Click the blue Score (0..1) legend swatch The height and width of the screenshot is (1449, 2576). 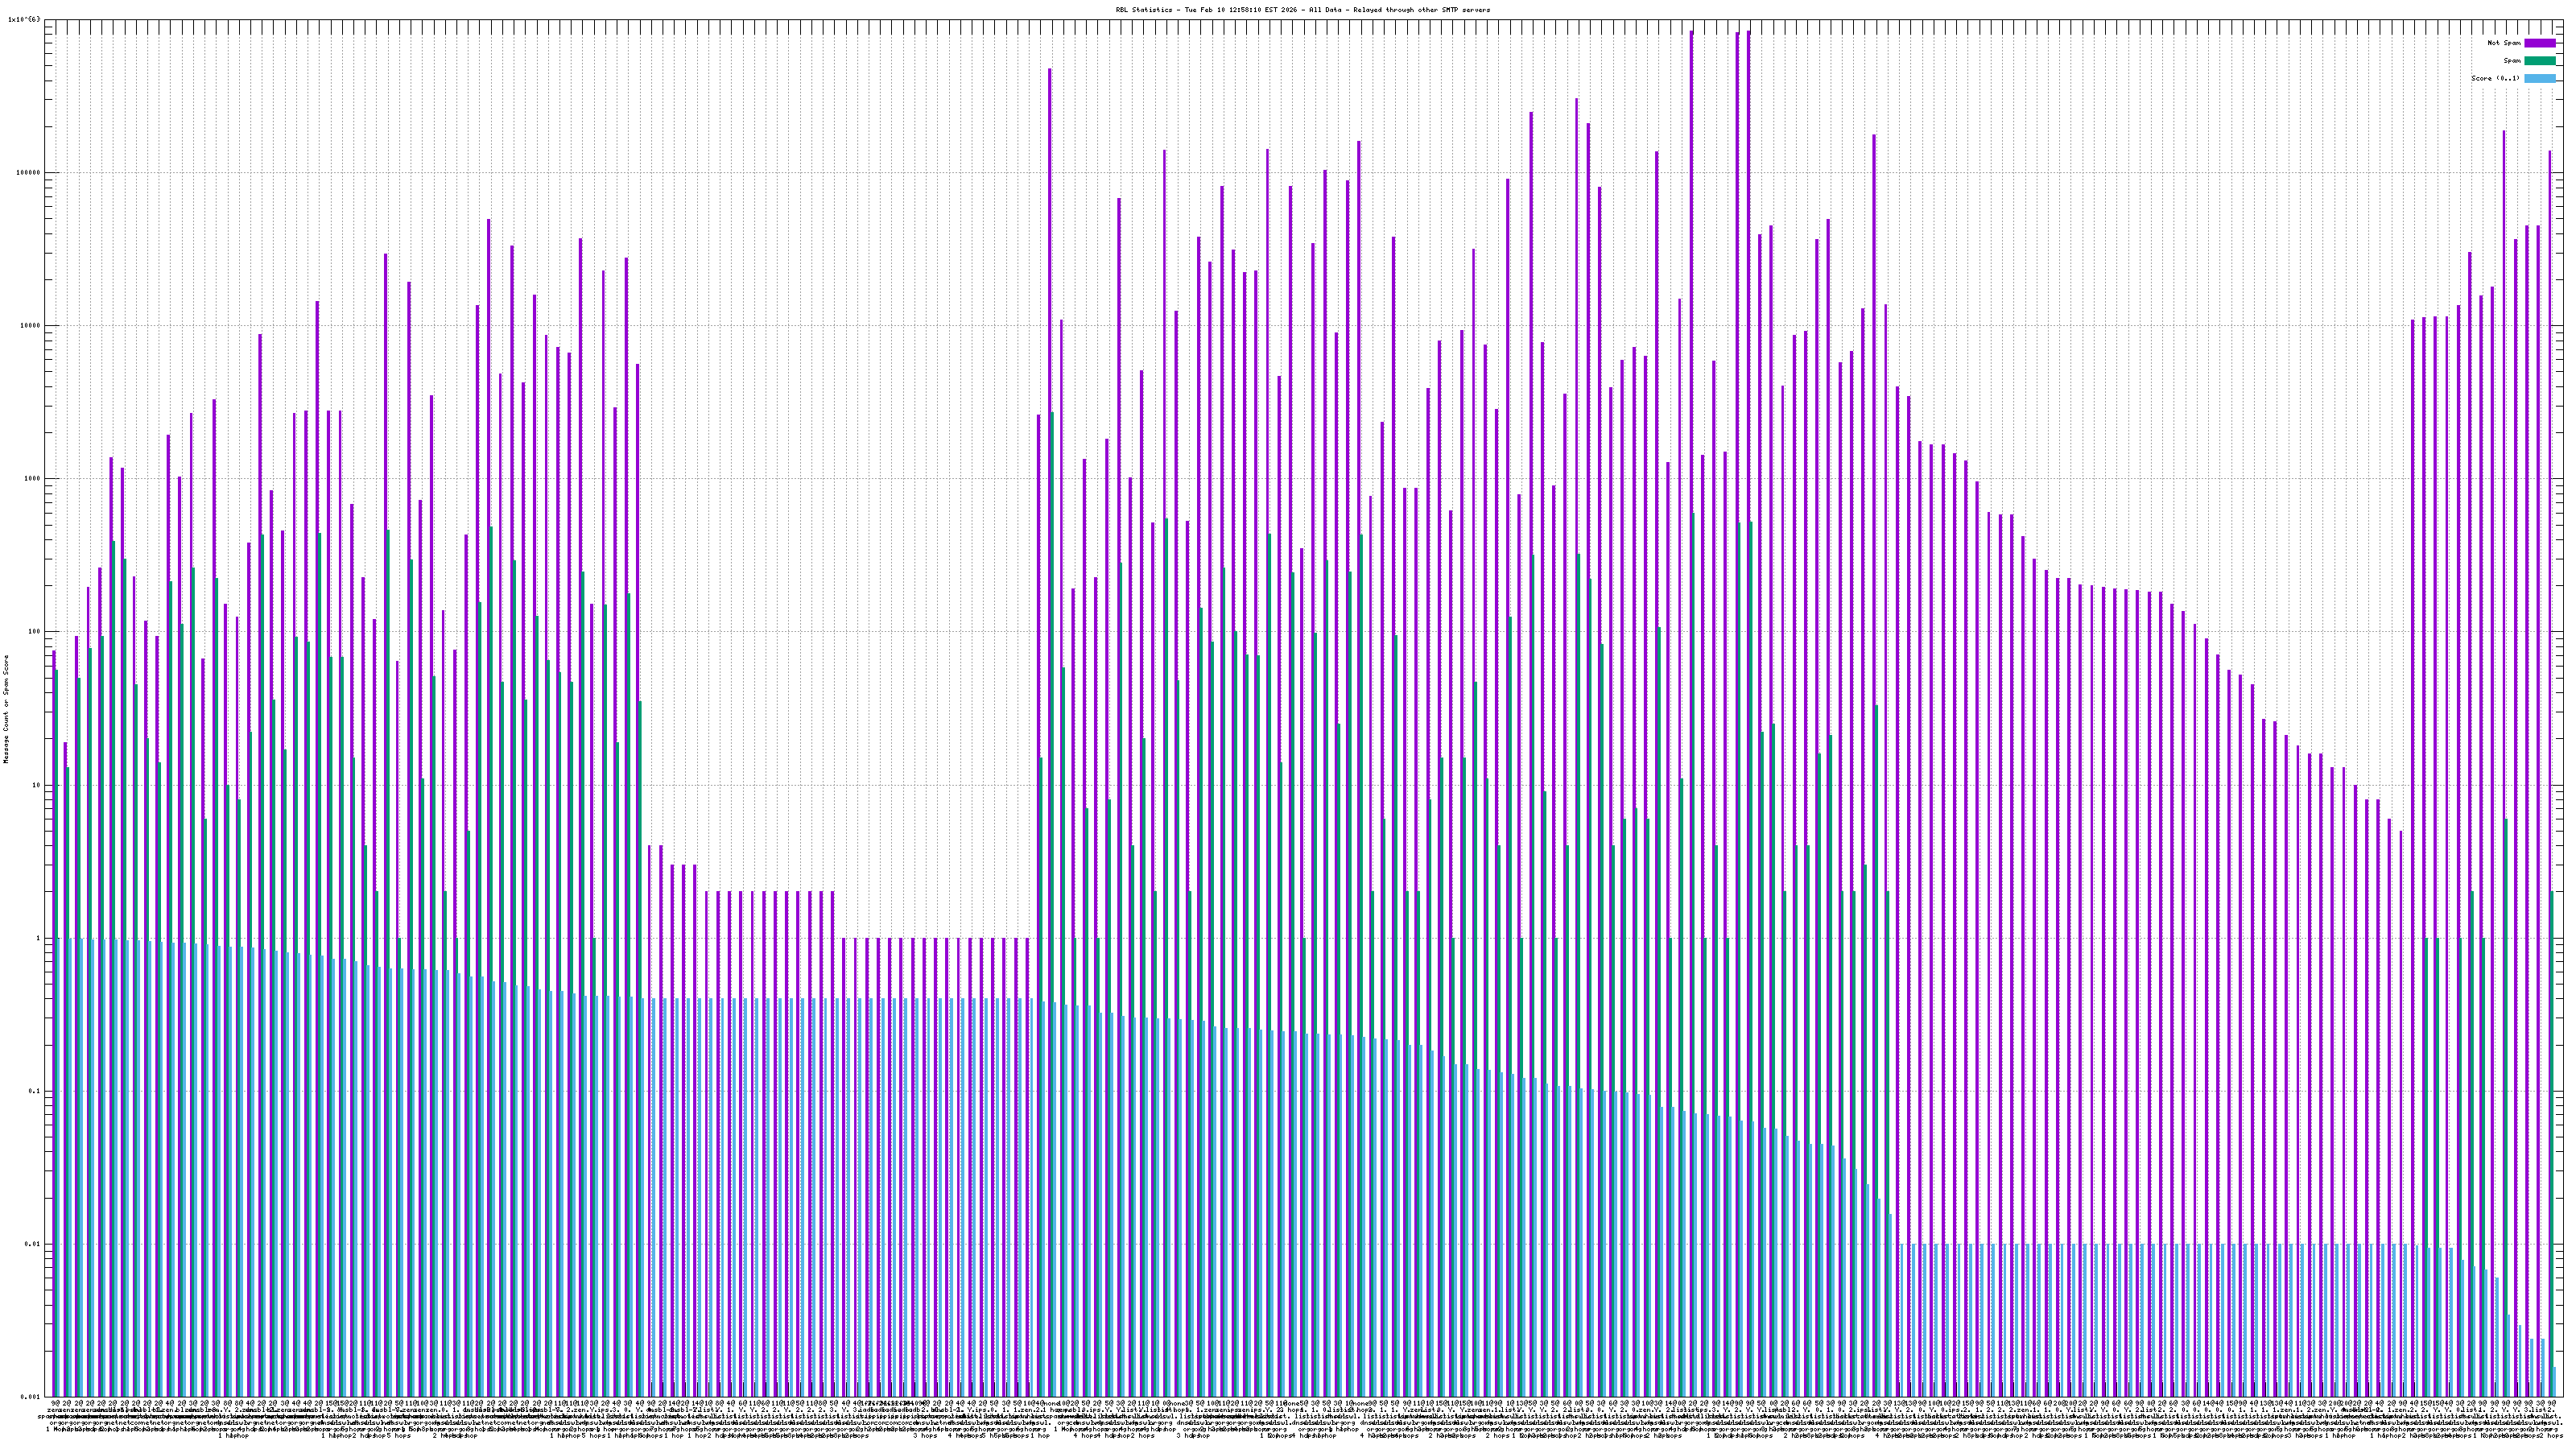pos(2539,78)
